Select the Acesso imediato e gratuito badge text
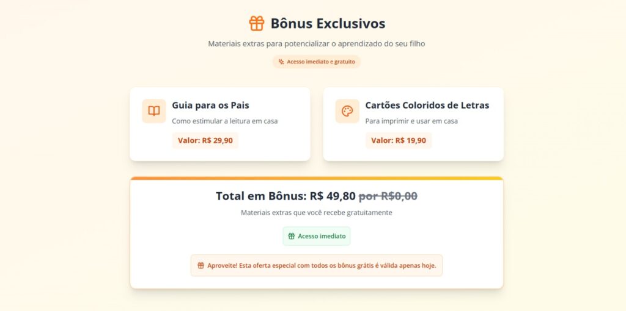 (x=321, y=62)
